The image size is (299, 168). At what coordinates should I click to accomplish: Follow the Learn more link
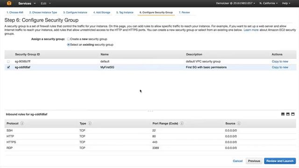coord(251,30)
